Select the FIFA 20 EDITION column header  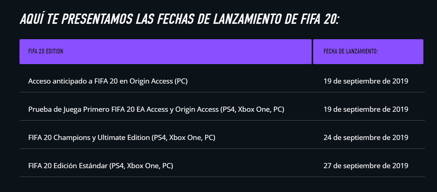pos(165,52)
